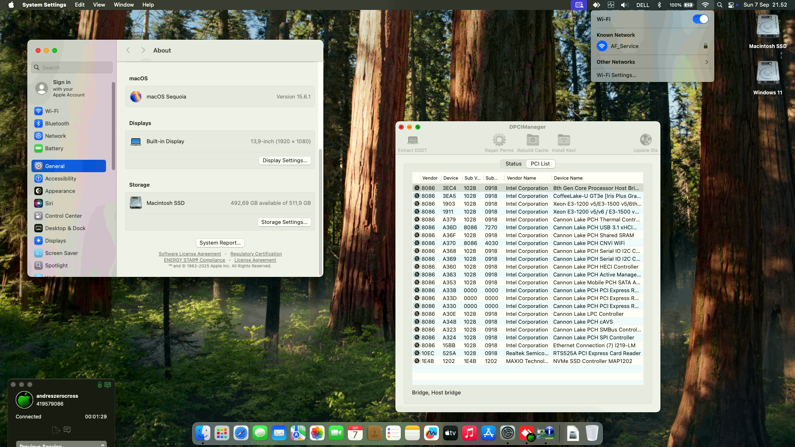Switch to the Status tab in DPCIManager
Screen dimensions: 795x447
pos(513,164)
